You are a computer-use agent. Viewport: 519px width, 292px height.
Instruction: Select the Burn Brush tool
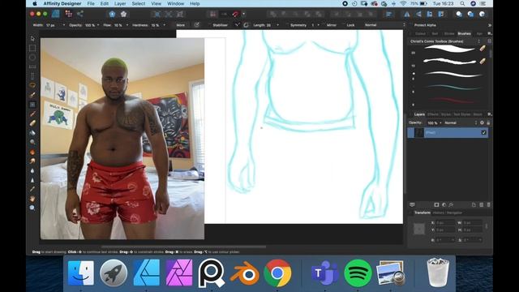(x=32, y=152)
